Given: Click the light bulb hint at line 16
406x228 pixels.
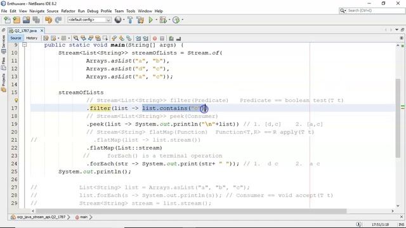Looking at the screenshot, I should point(16,100).
